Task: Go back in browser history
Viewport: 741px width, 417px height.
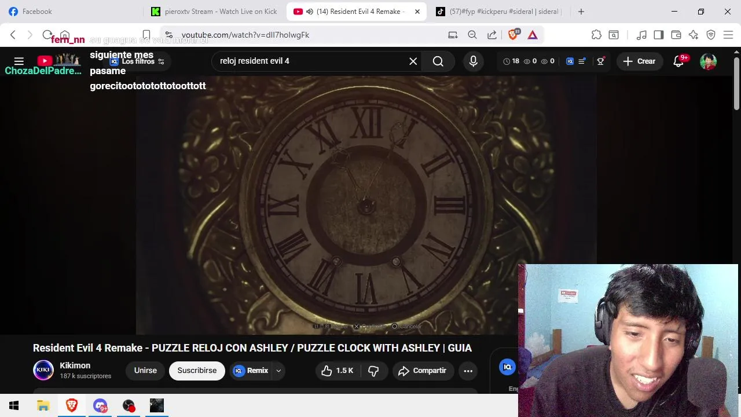Action: tap(13, 35)
